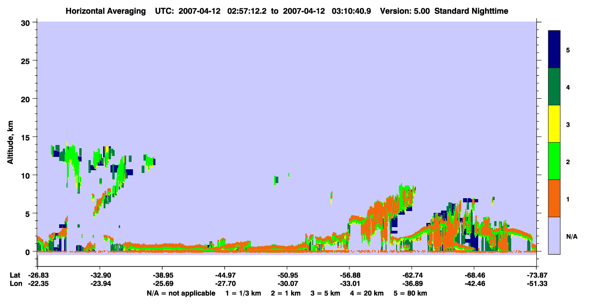Click the yellow color bar segment labeled 3
Viewport: 596px width, 306px height.
554,124
